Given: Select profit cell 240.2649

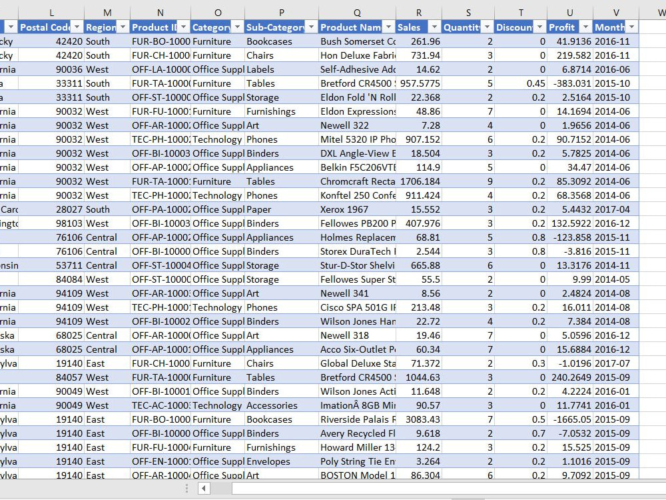Looking at the screenshot, I should click(570, 377).
